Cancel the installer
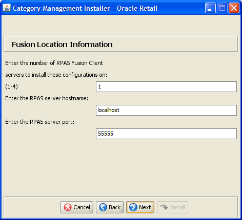Screen dimensions: 242x220 (x=77, y=207)
